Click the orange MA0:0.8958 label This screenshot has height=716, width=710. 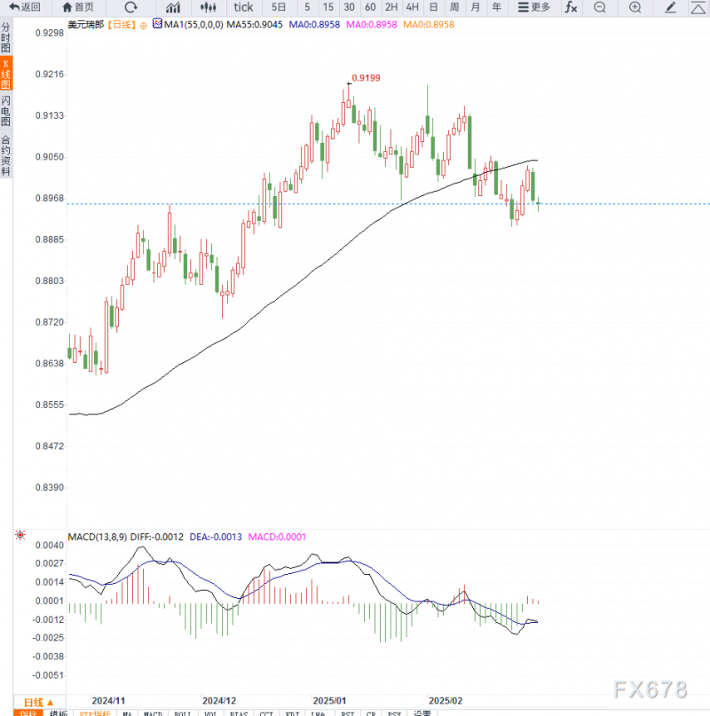pos(429,25)
